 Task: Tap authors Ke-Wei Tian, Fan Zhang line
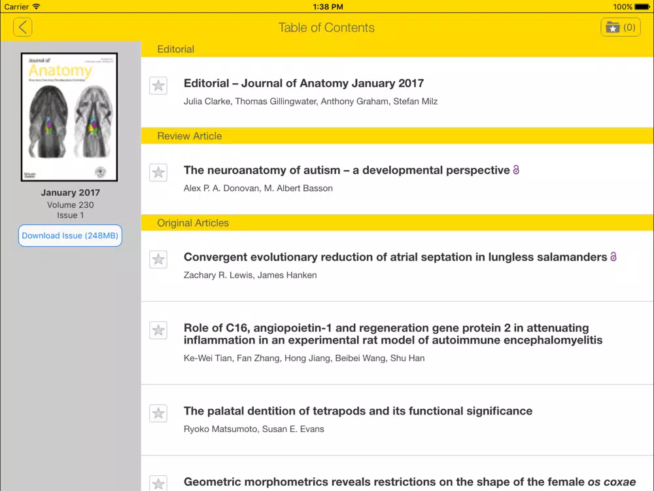(304, 358)
